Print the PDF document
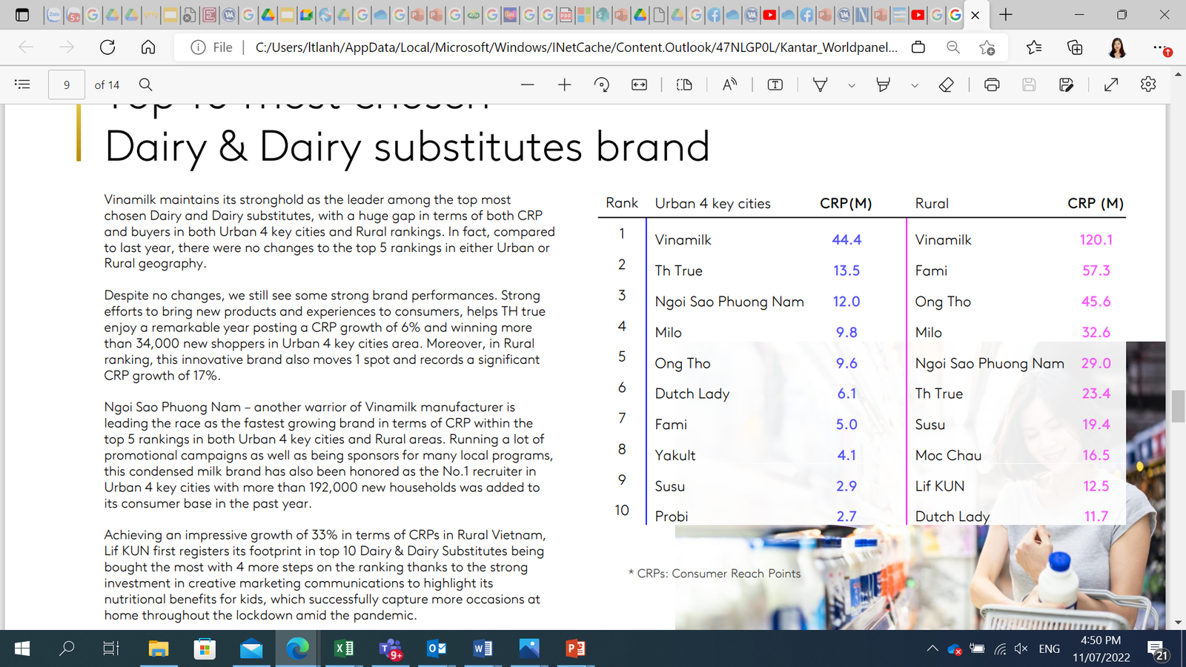The image size is (1186, 667). click(x=992, y=84)
